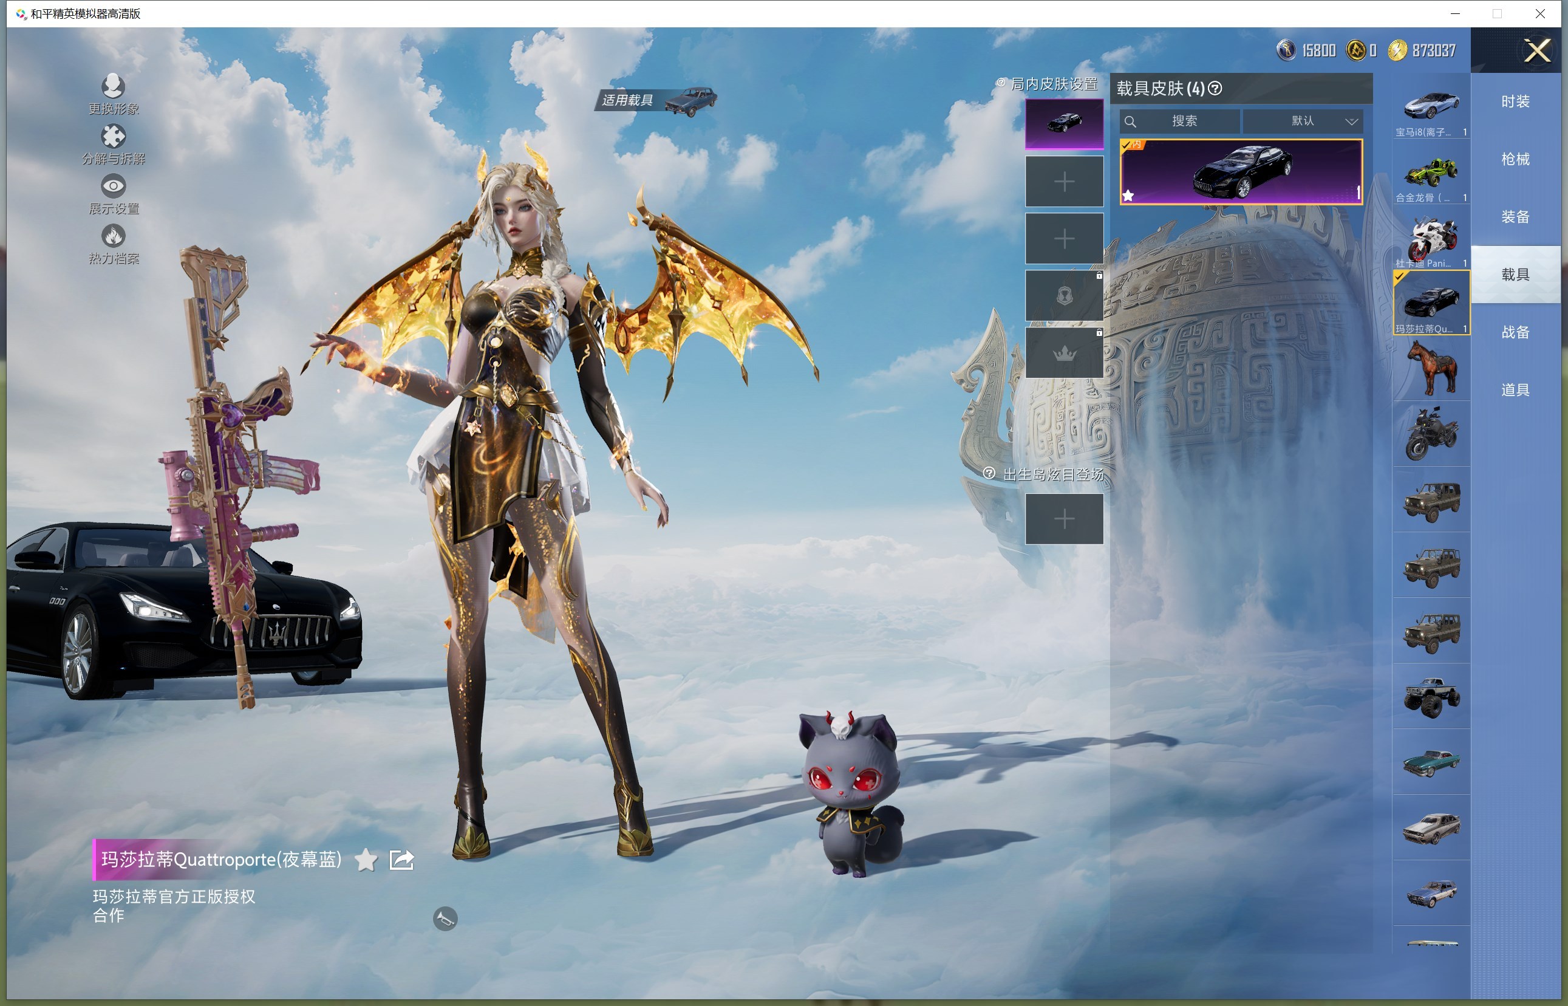Click the 搜索 search field

[x=1179, y=121]
